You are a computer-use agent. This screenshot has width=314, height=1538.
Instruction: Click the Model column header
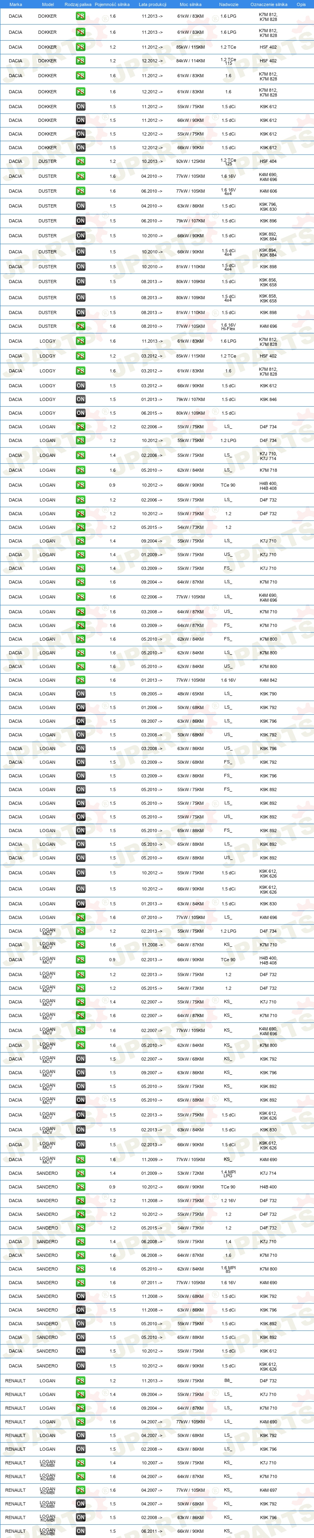click(x=48, y=4)
